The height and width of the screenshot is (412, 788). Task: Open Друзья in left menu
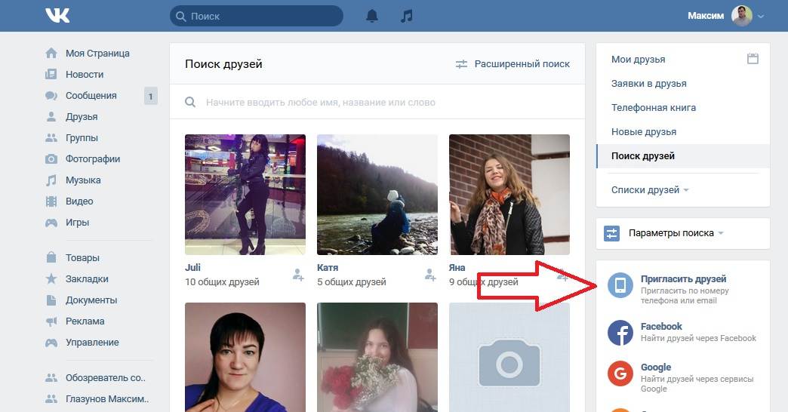tap(82, 116)
